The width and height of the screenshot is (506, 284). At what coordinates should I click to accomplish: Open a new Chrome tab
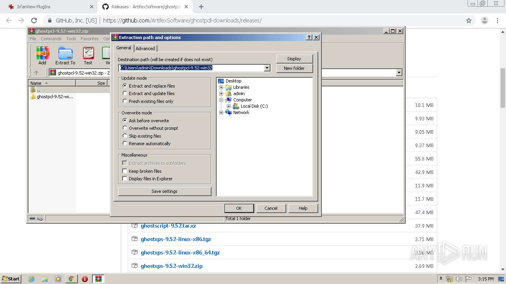(201, 7)
